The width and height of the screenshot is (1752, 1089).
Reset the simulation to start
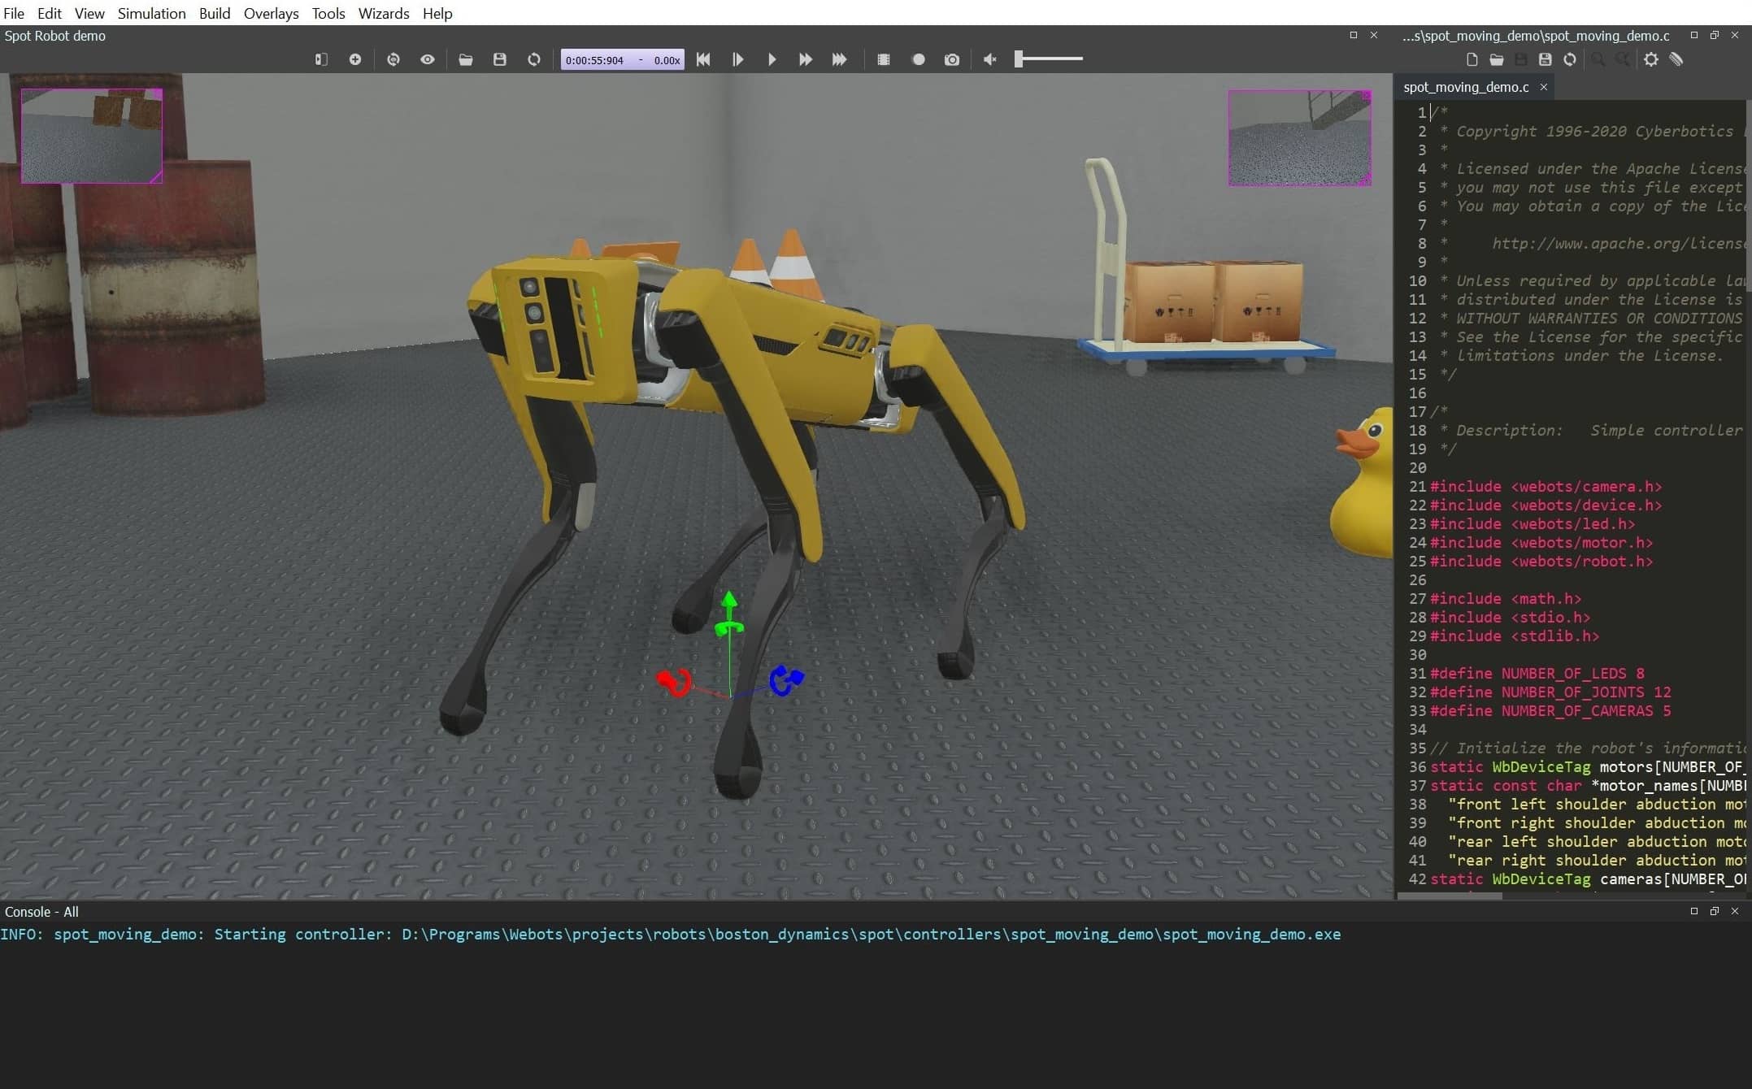click(703, 59)
